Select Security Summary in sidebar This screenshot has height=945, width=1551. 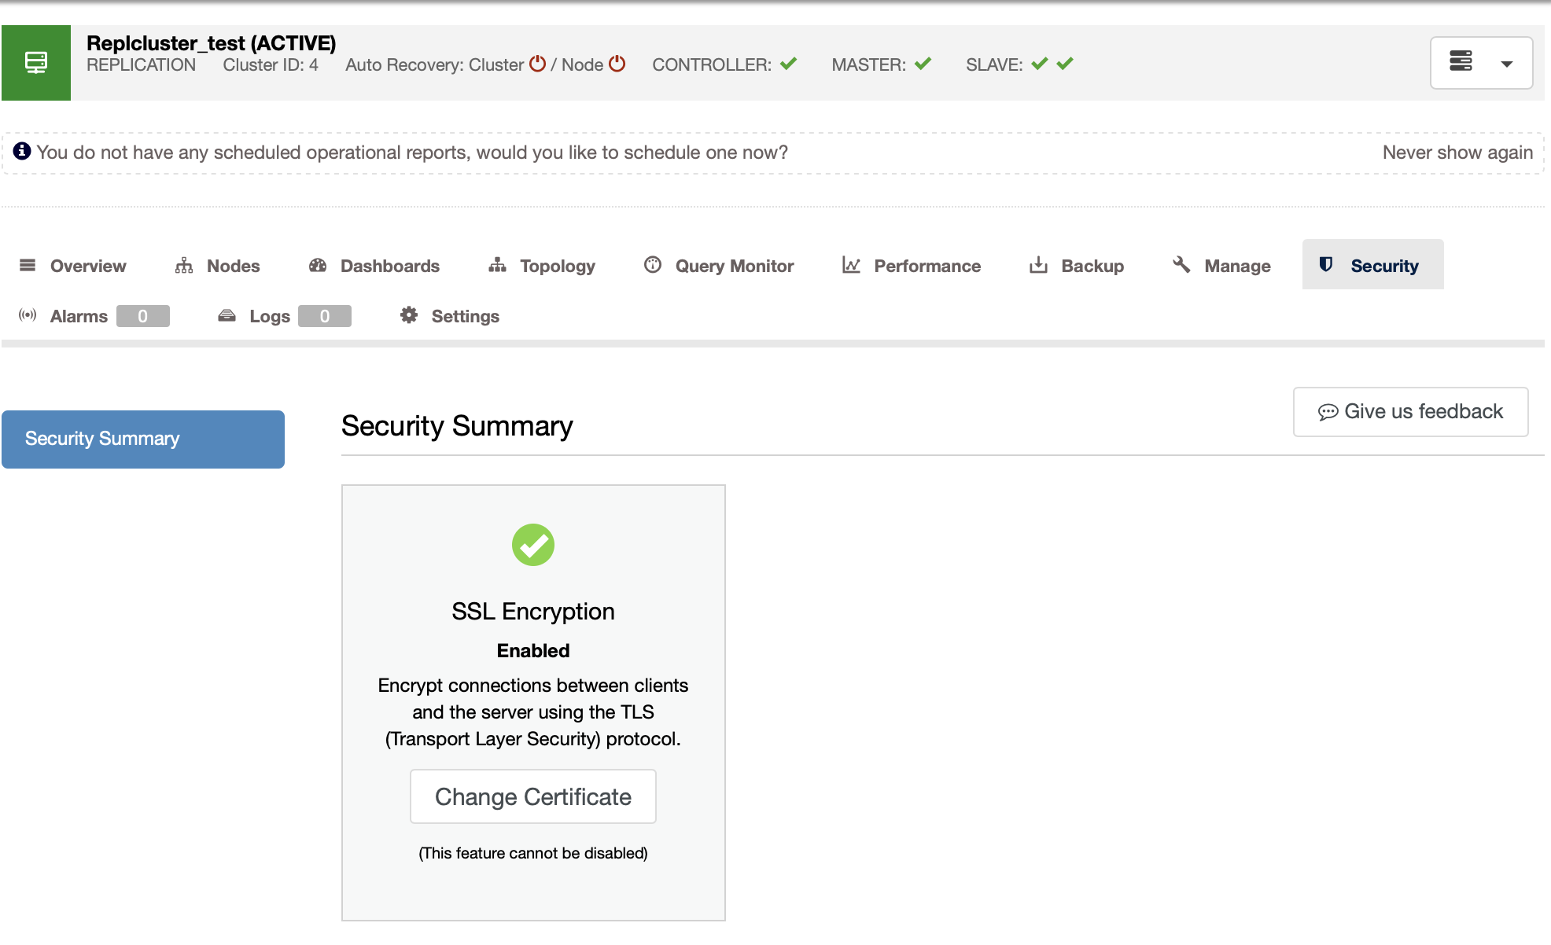pos(143,439)
